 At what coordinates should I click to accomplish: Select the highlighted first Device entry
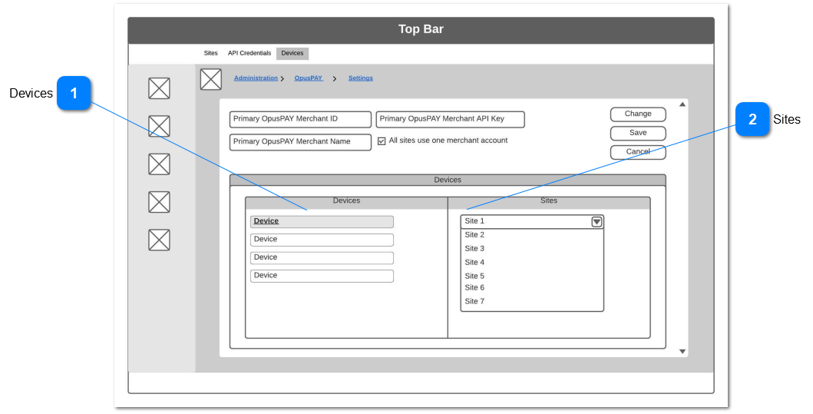[321, 221]
